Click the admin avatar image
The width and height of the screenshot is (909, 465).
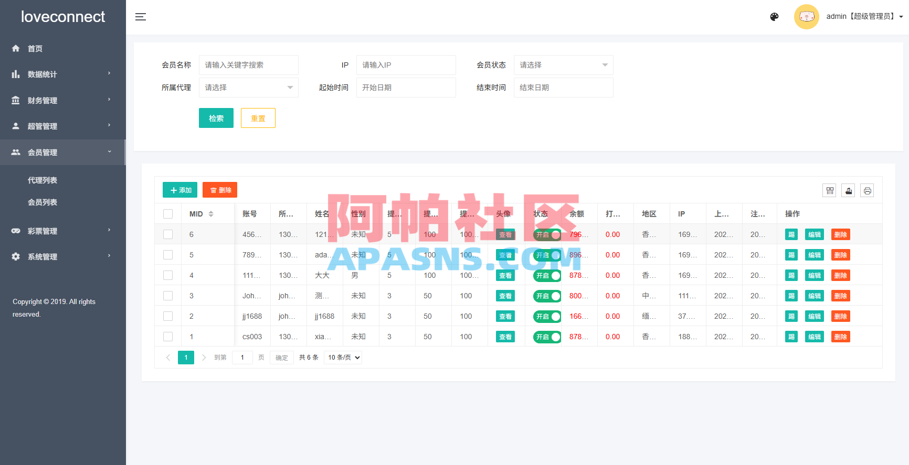[x=807, y=17]
